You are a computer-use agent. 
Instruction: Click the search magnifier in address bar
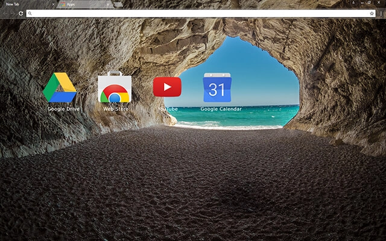pyautogui.click(x=30, y=13)
